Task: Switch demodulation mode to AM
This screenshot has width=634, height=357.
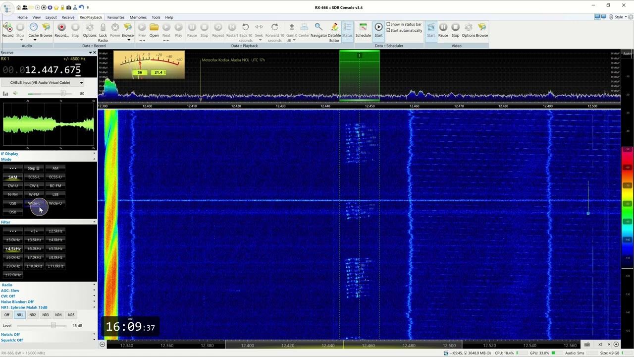Action: click(55, 168)
